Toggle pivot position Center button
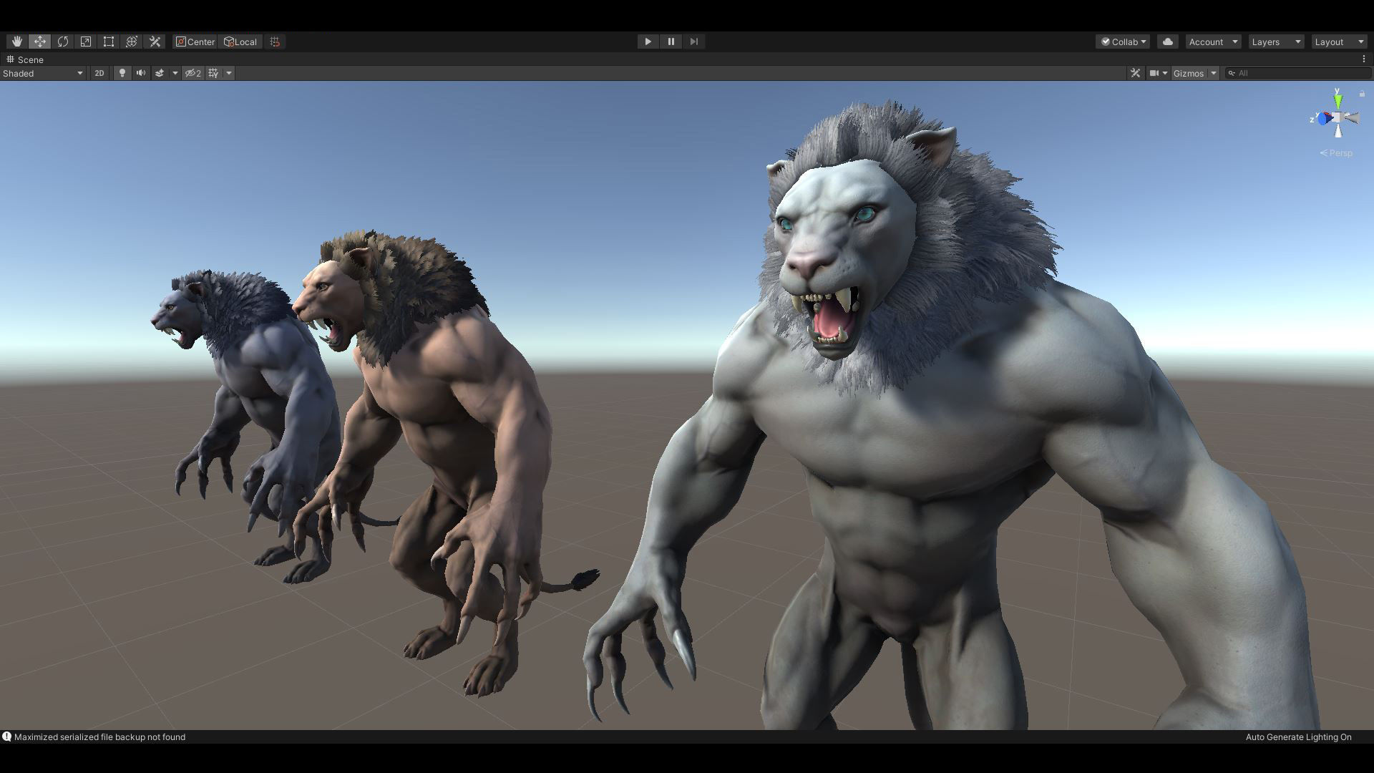1374x773 pixels. (195, 42)
